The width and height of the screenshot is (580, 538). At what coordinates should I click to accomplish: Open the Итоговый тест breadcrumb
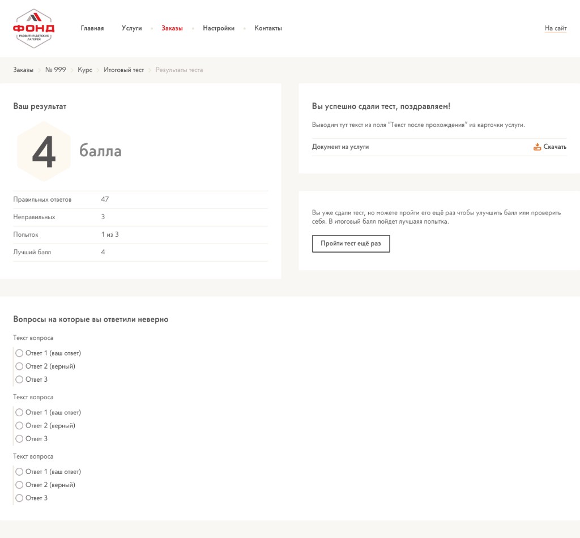tap(123, 70)
